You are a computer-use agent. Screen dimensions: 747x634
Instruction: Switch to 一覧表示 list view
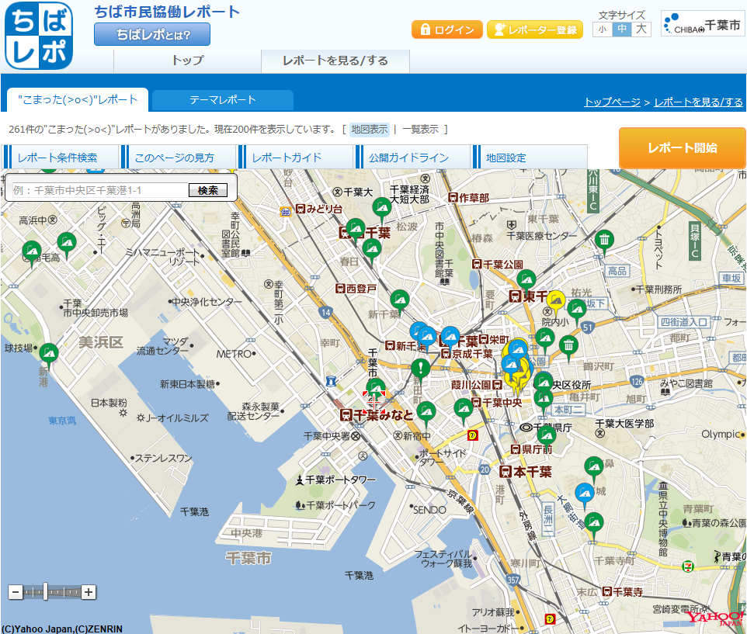(420, 130)
